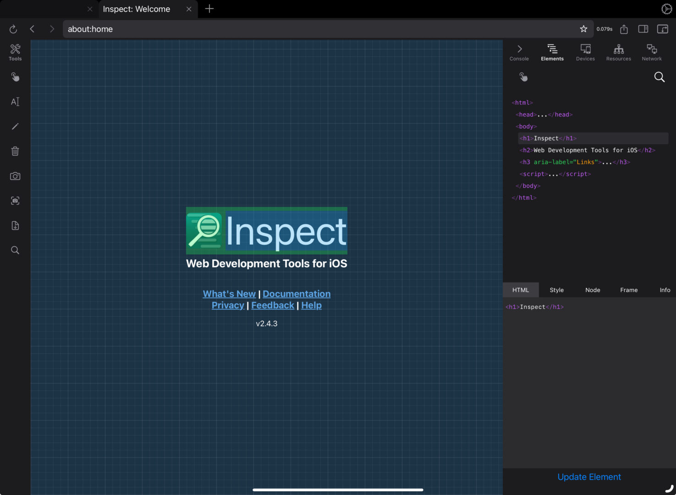Toggle element picker in Elements panel

(x=523, y=77)
